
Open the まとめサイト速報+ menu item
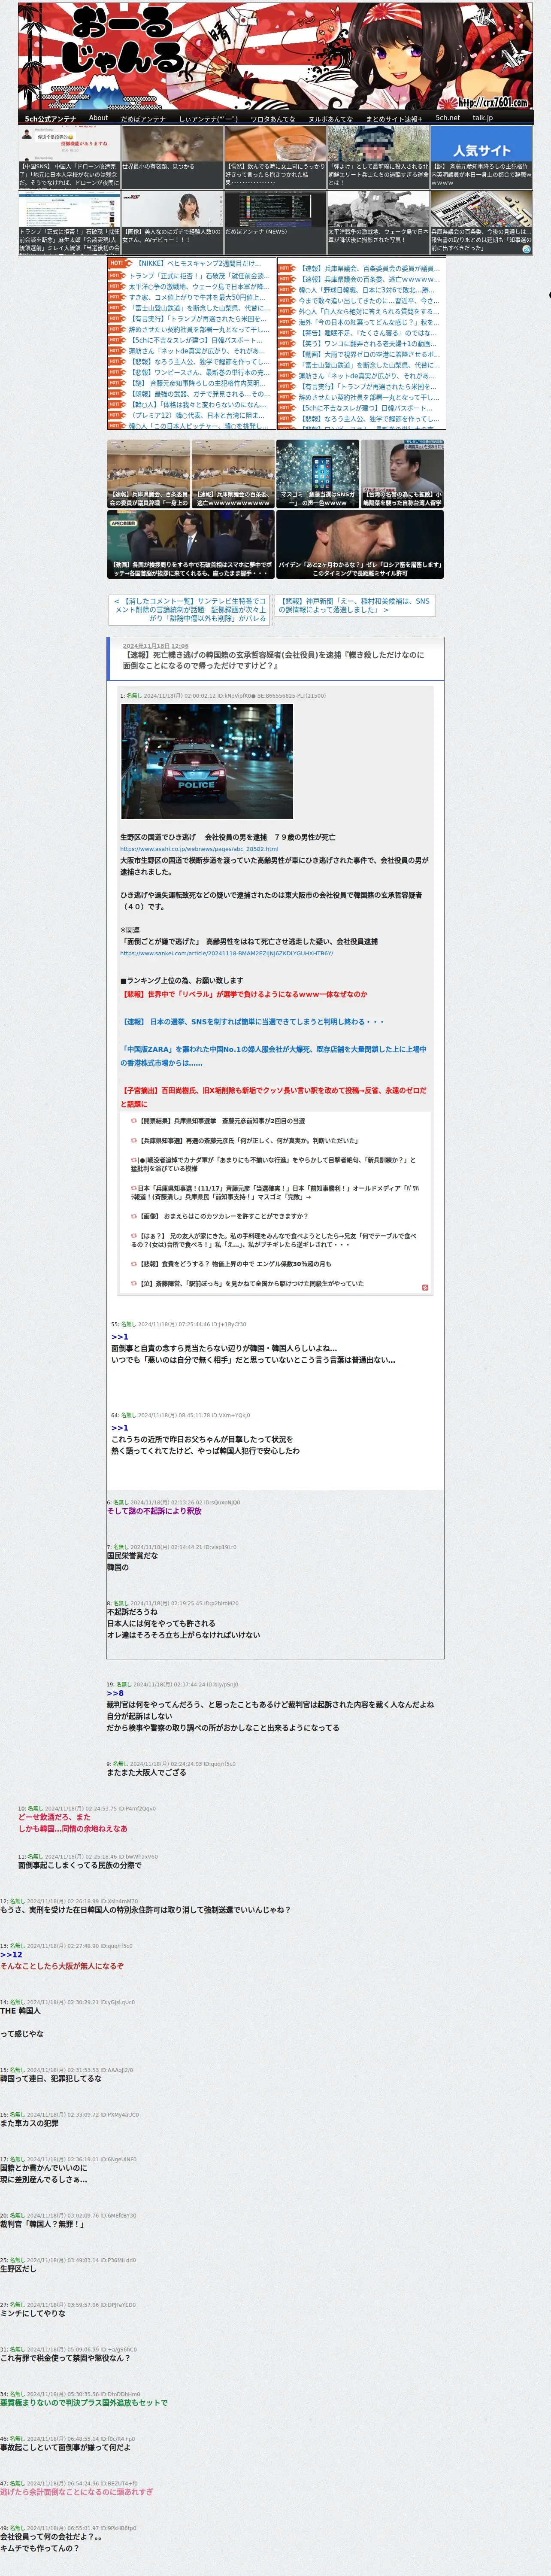tap(394, 118)
